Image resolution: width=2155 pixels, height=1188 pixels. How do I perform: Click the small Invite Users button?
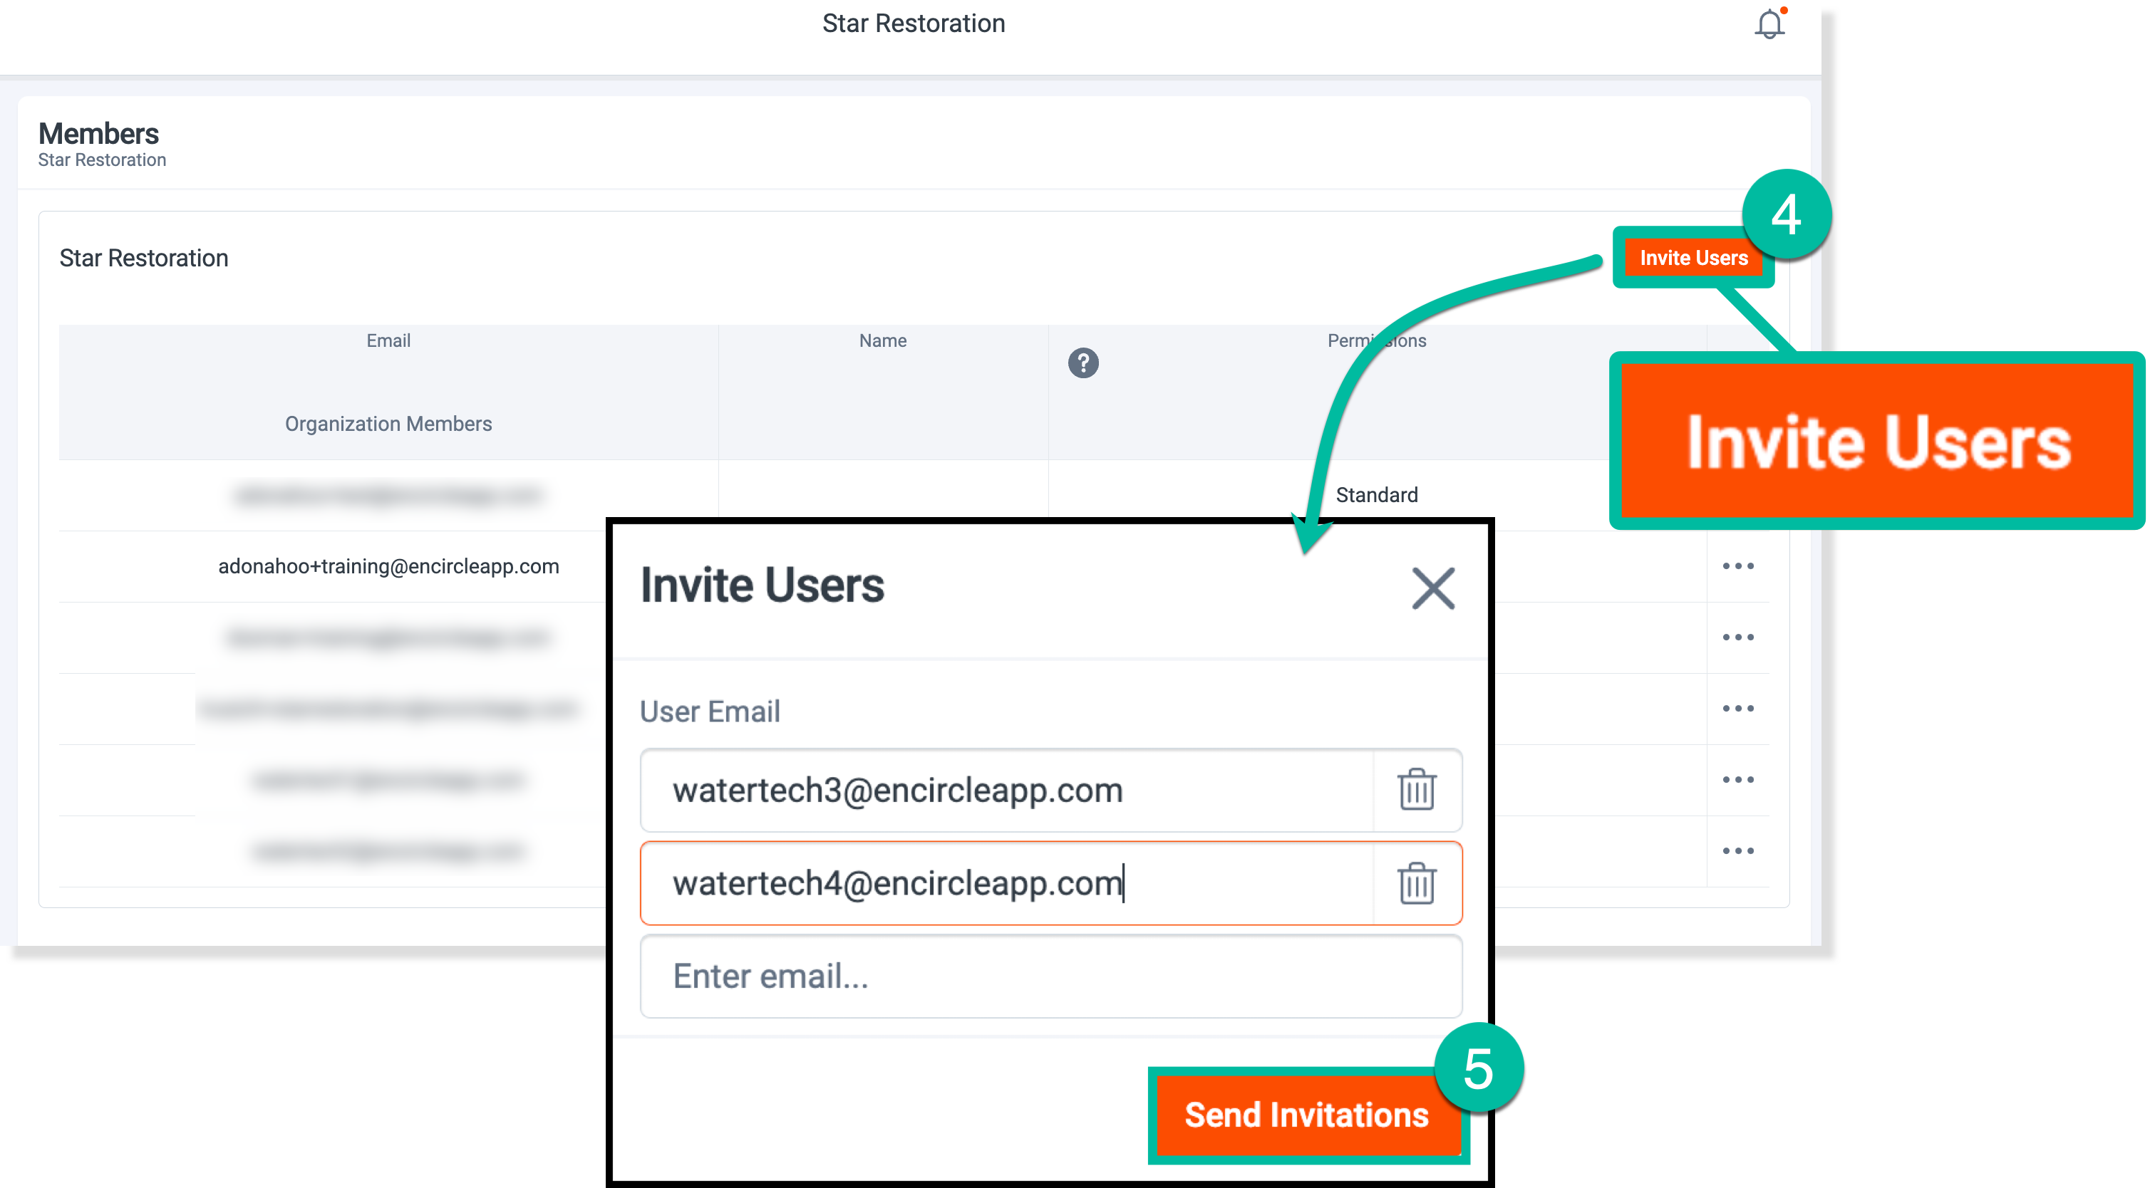coord(1693,259)
